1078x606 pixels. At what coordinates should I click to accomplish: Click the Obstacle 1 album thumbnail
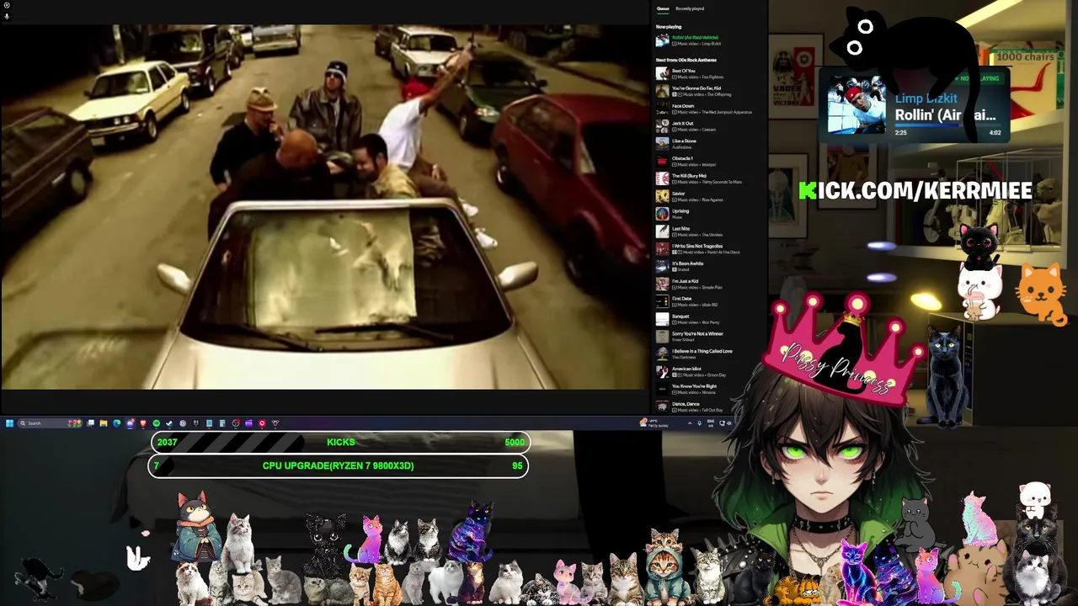663,161
